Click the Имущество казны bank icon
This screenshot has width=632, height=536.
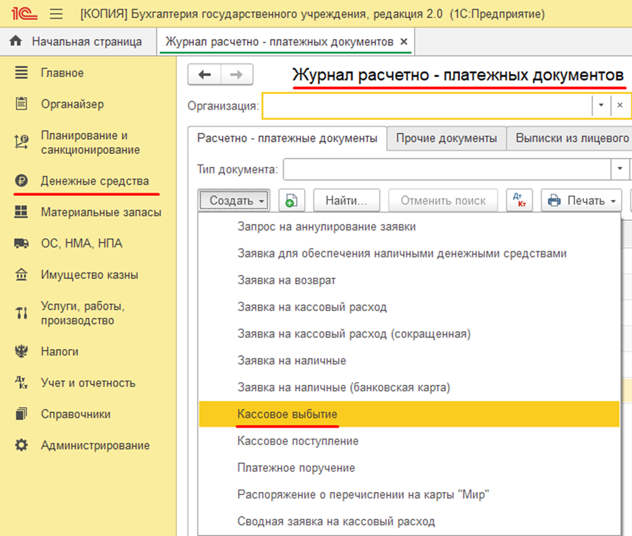click(21, 274)
